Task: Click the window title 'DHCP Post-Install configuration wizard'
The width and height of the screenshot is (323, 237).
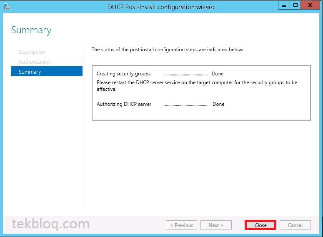Action: (x=161, y=7)
